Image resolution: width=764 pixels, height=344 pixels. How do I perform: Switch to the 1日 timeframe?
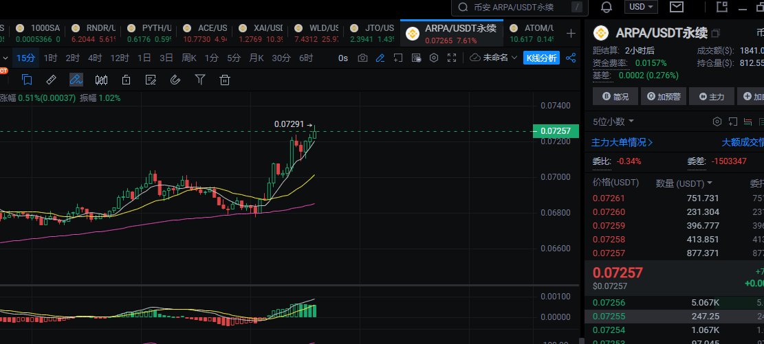pyautogui.click(x=144, y=58)
